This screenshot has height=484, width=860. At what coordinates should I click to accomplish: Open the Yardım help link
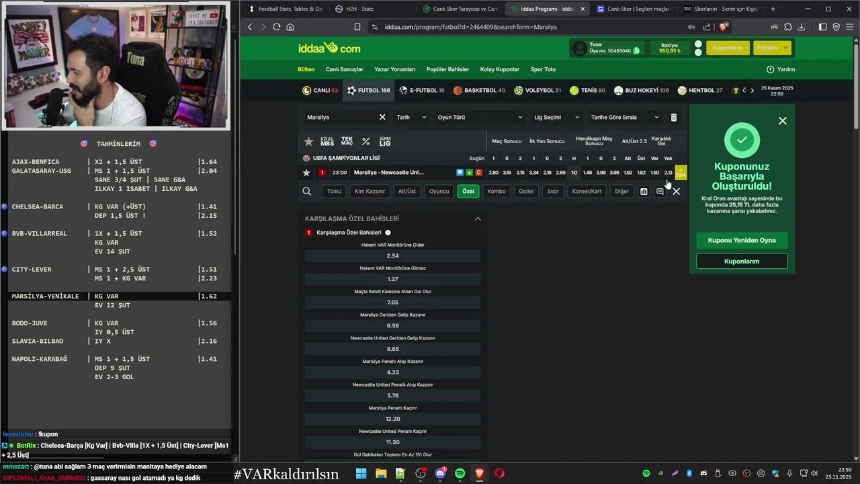click(781, 69)
